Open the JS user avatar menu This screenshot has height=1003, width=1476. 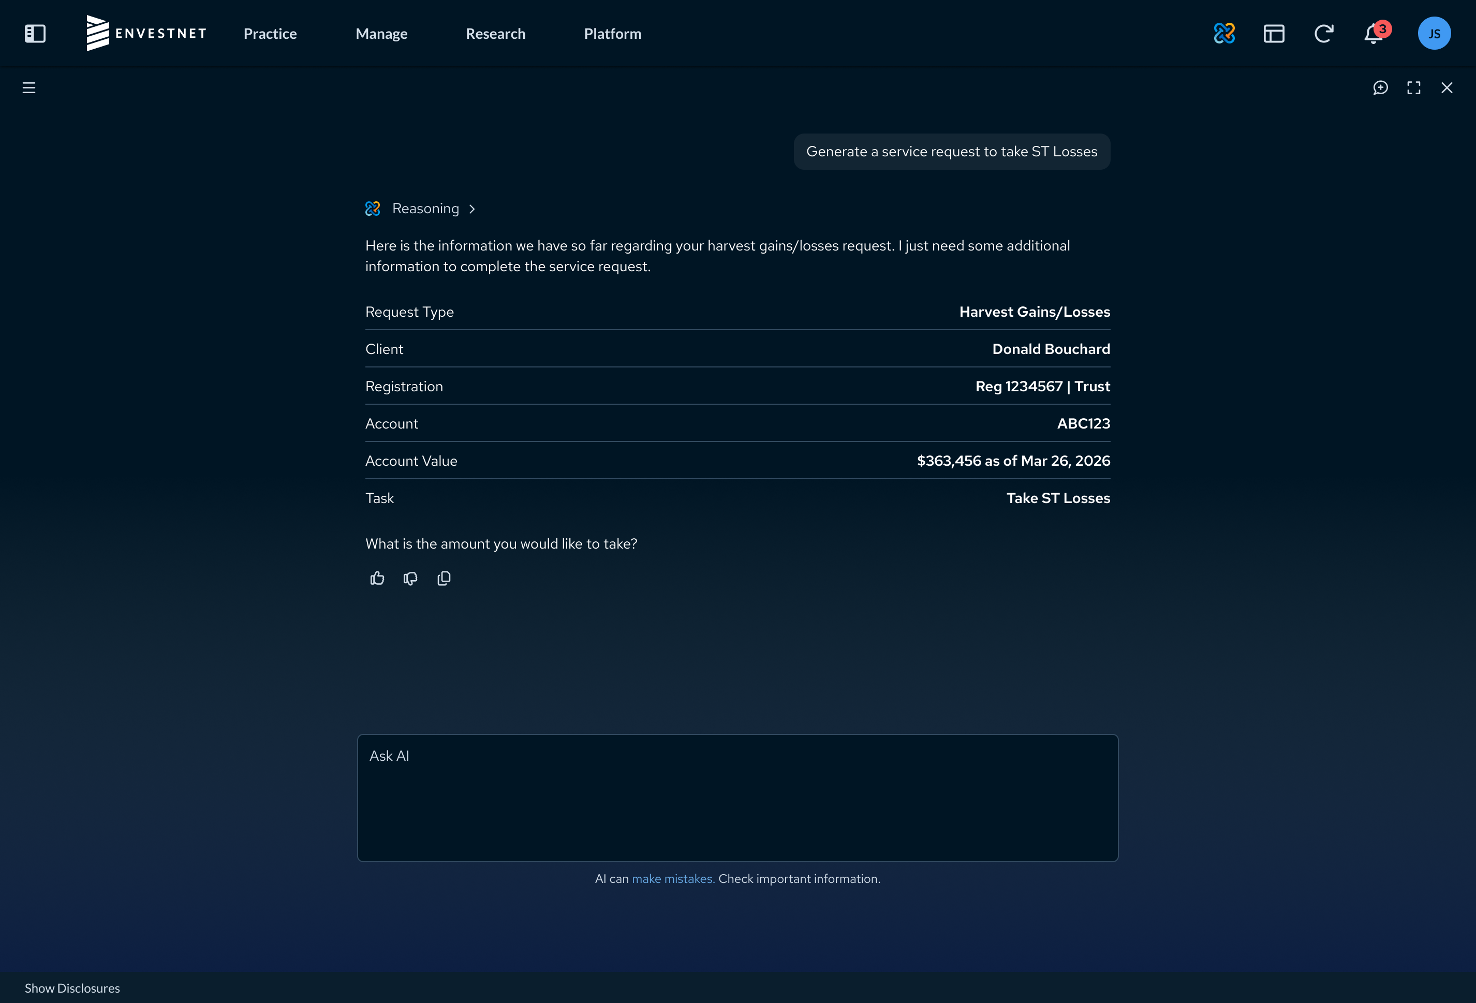[1434, 34]
